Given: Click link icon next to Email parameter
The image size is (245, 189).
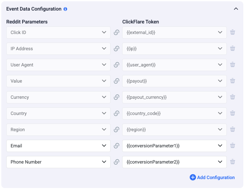Looking at the screenshot, I should click(x=117, y=146).
